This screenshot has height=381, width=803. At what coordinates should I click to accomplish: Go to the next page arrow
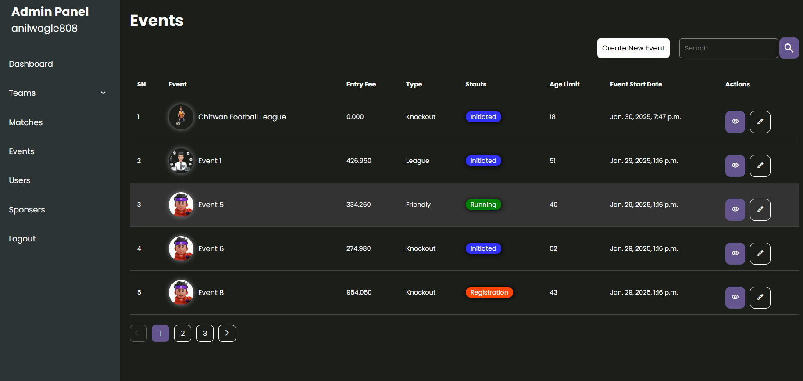[x=227, y=333]
